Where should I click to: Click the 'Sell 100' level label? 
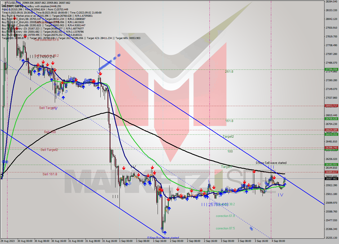(x=50, y=132)
